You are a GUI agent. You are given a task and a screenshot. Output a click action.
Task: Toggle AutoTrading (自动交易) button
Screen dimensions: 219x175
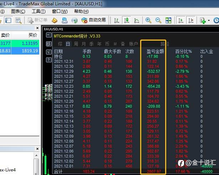coord(93,20)
